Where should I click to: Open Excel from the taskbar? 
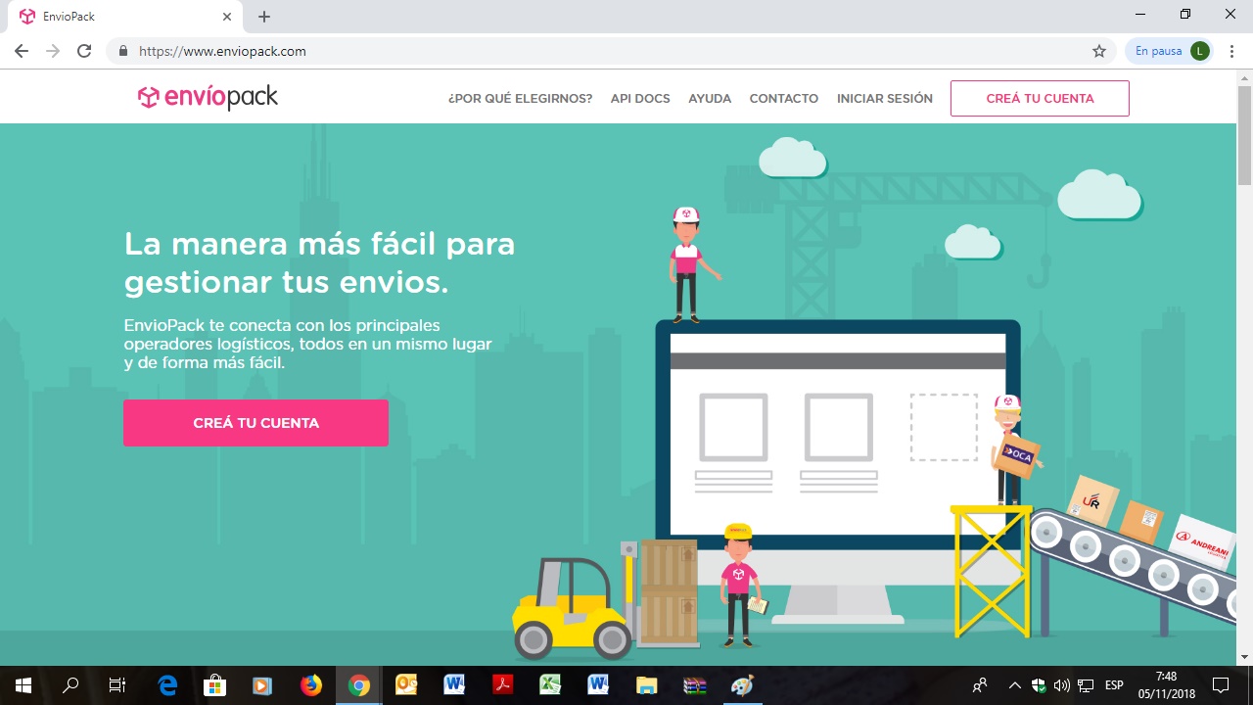550,685
